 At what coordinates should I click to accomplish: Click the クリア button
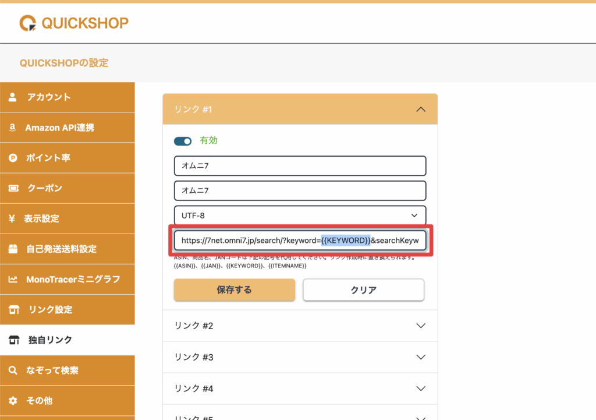(x=363, y=290)
